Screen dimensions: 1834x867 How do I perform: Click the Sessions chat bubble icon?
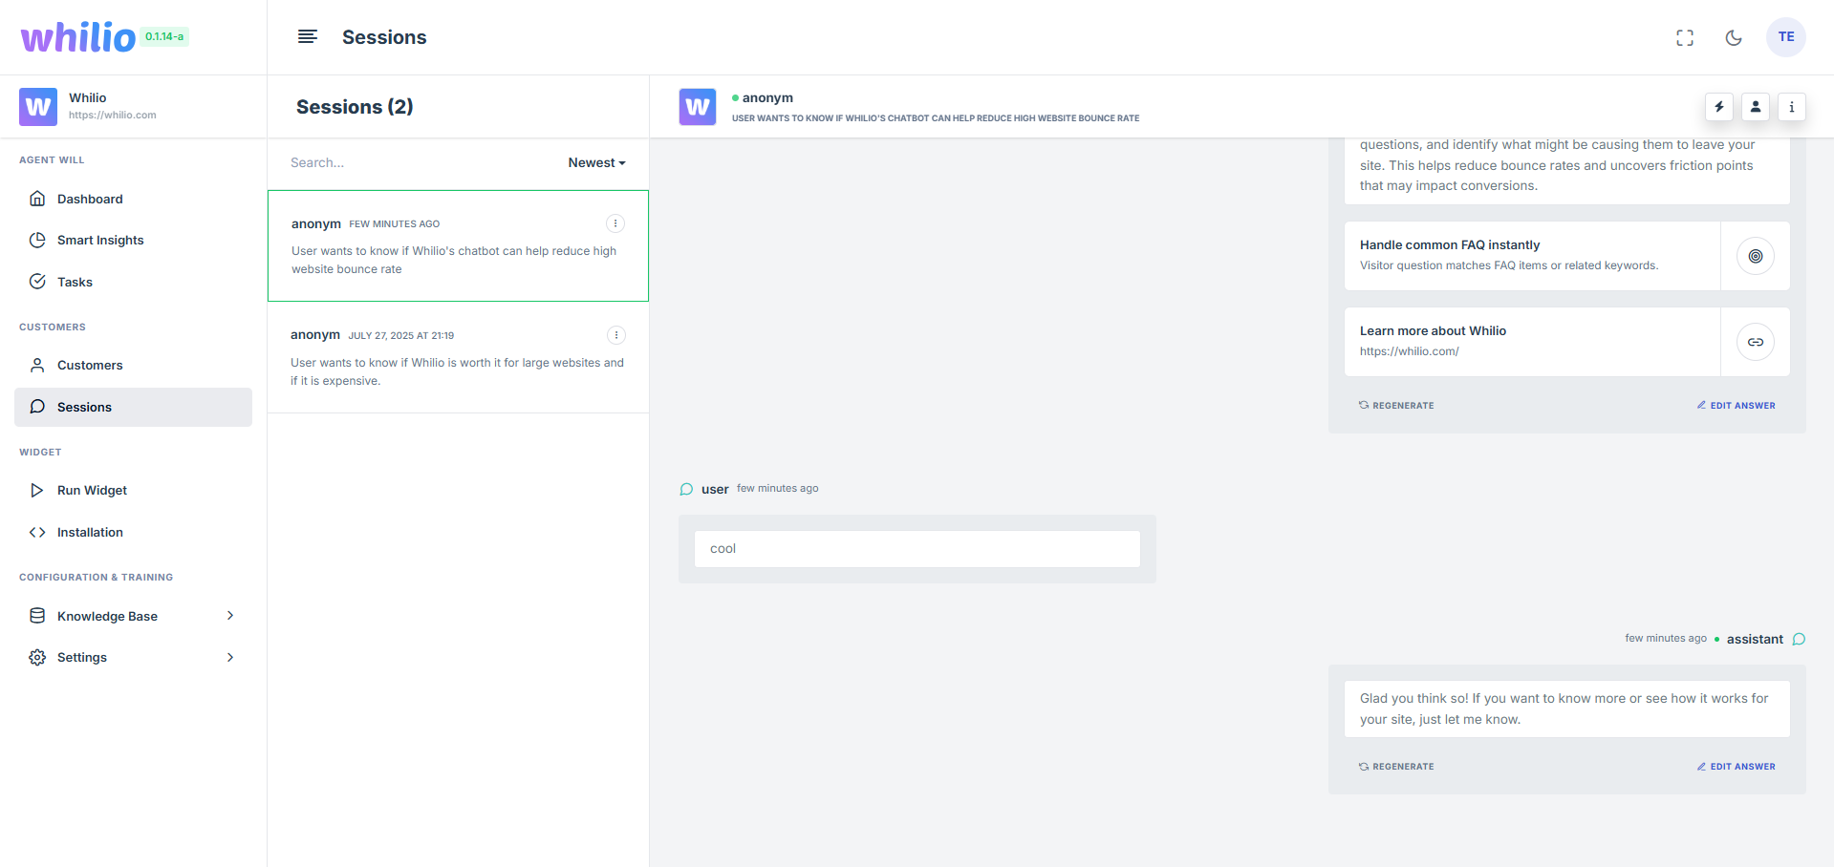pos(37,407)
